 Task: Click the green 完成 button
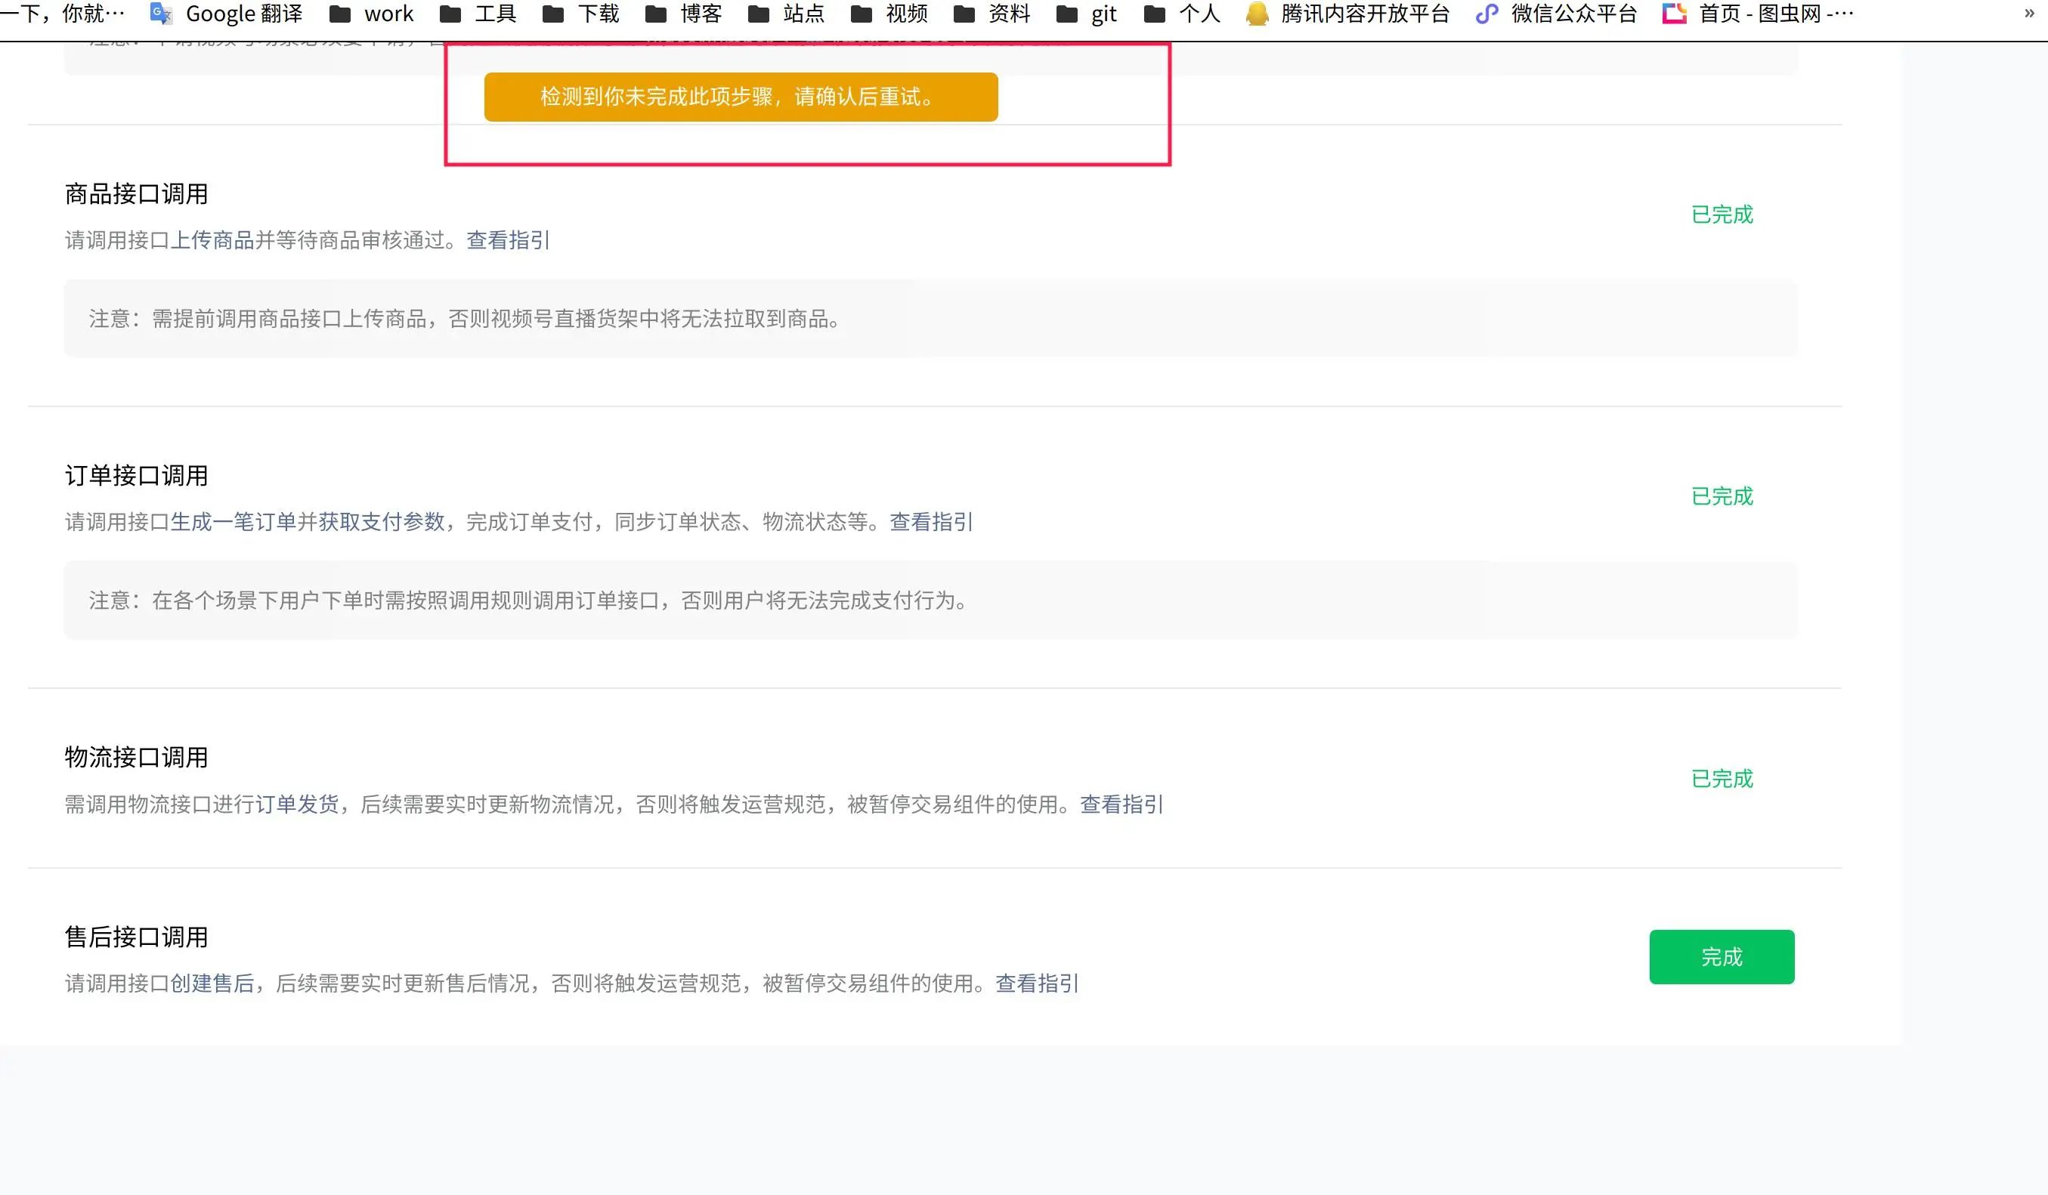1722,957
